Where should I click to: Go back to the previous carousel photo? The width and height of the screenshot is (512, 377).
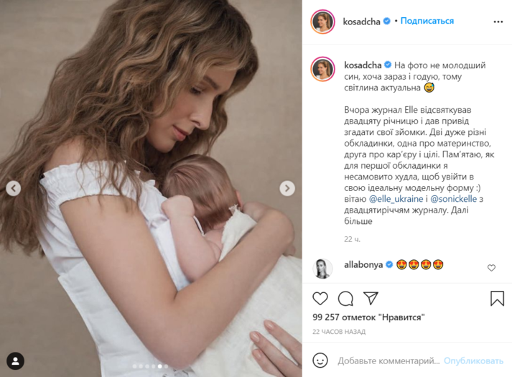click(14, 188)
